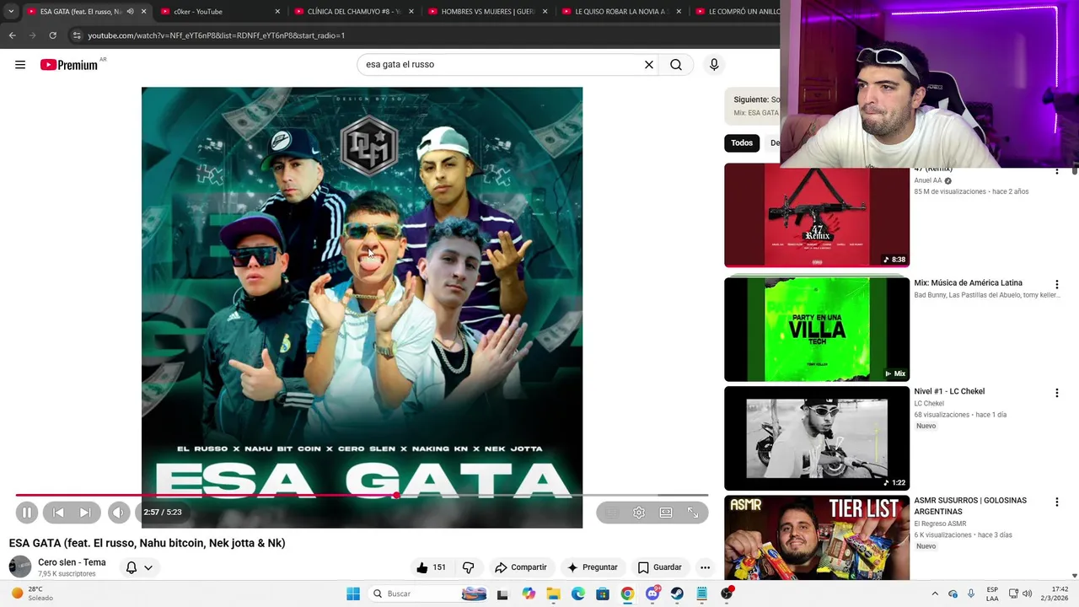Skip to the previous track in player

coord(58,513)
